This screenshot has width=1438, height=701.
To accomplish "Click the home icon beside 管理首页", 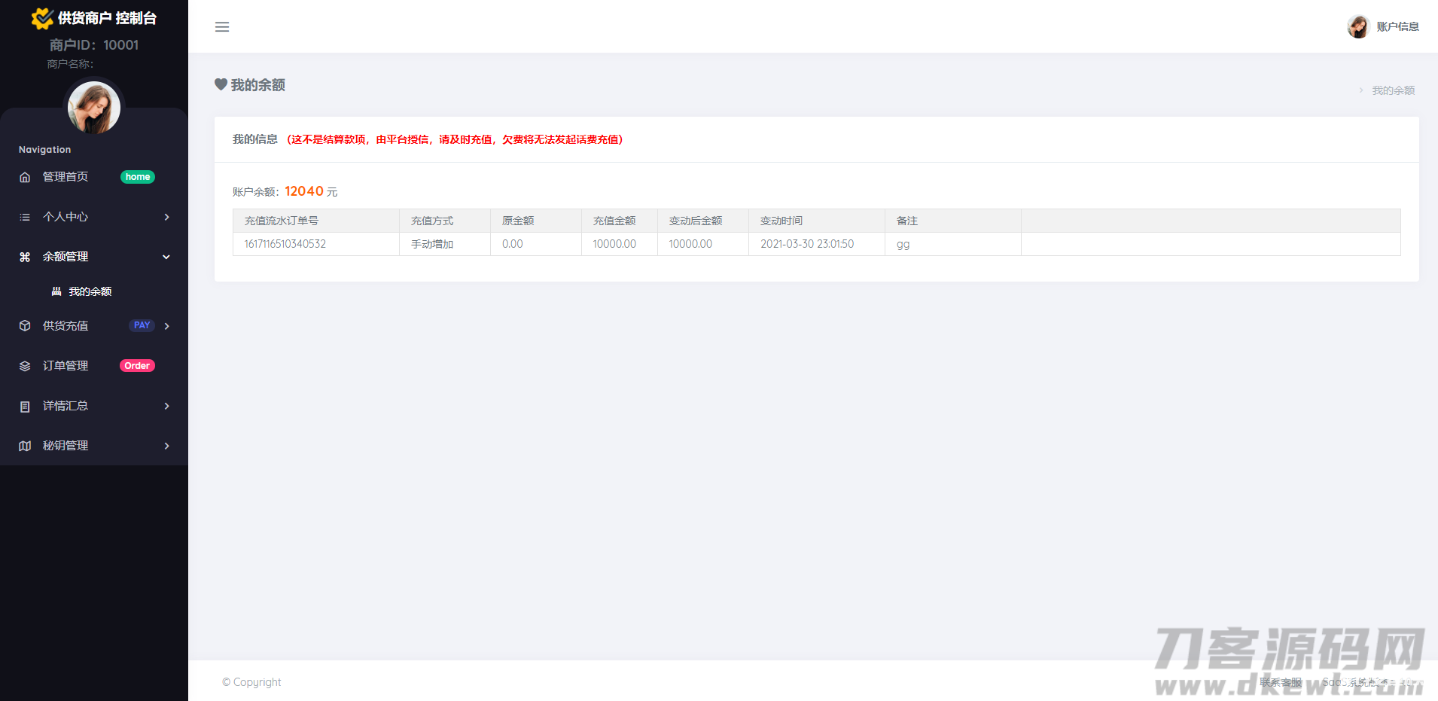I will pyautogui.click(x=25, y=177).
